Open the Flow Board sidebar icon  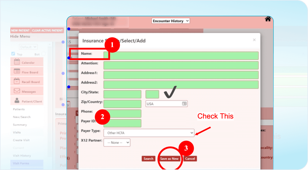[17, 71]
